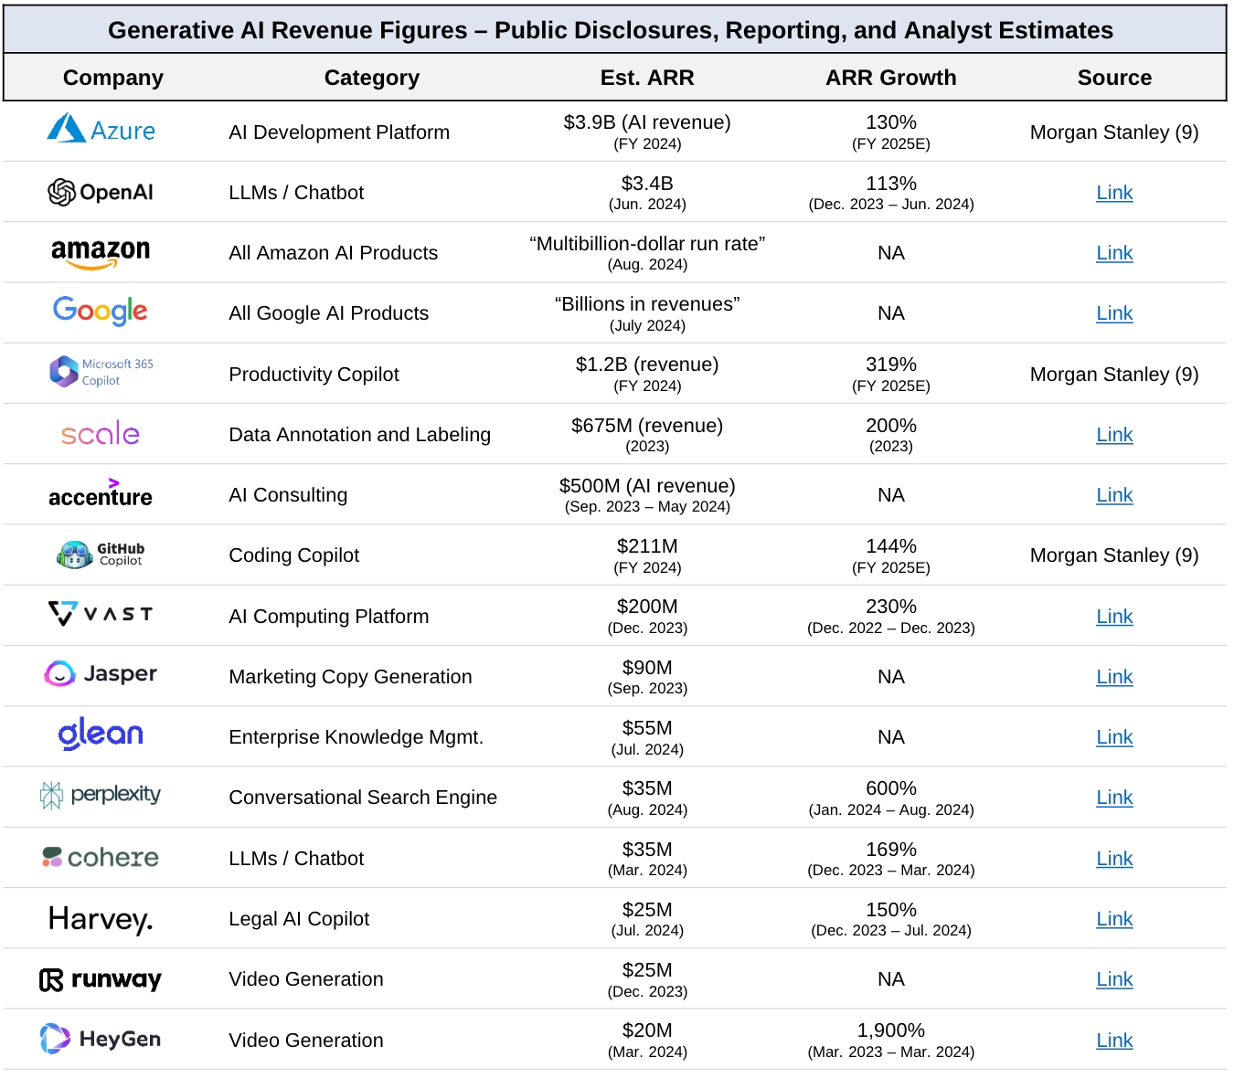Click the Est. ARR column header
Viewport: 1234px width, 1078px height.
pyautogui.click(x=646, y=78)
